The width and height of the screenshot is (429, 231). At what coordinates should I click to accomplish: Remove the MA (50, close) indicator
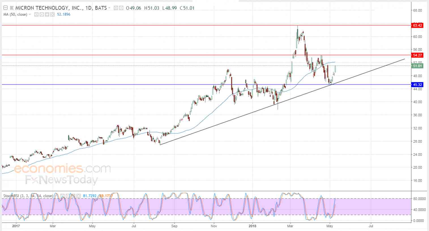52,14
